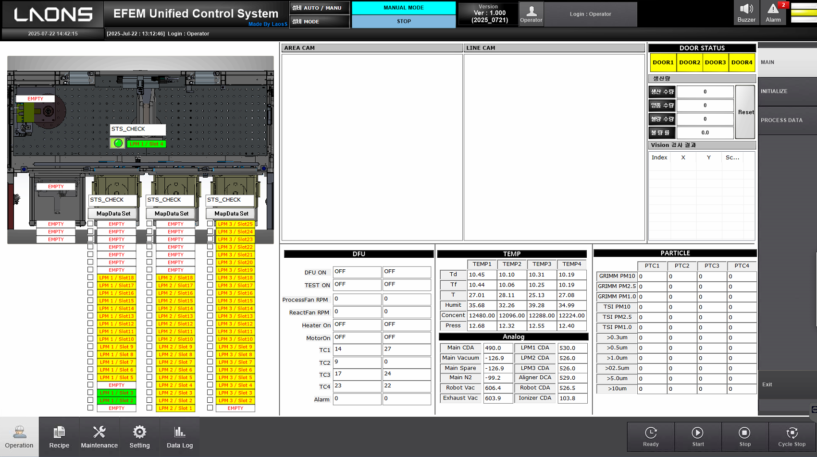Viewport: 817px width, 457px height.
Task: Open the Buzzer control
Action: click(x=746, y=12)
